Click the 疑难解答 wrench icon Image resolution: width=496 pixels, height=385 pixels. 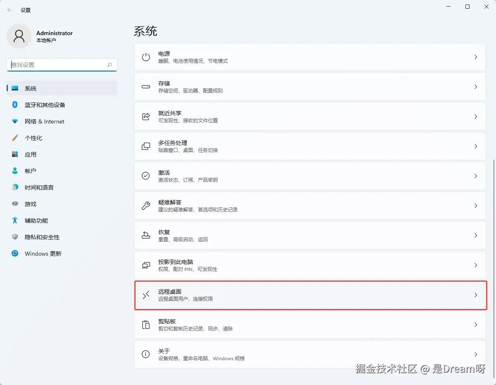pyautogui.click(x=146, y=206)
